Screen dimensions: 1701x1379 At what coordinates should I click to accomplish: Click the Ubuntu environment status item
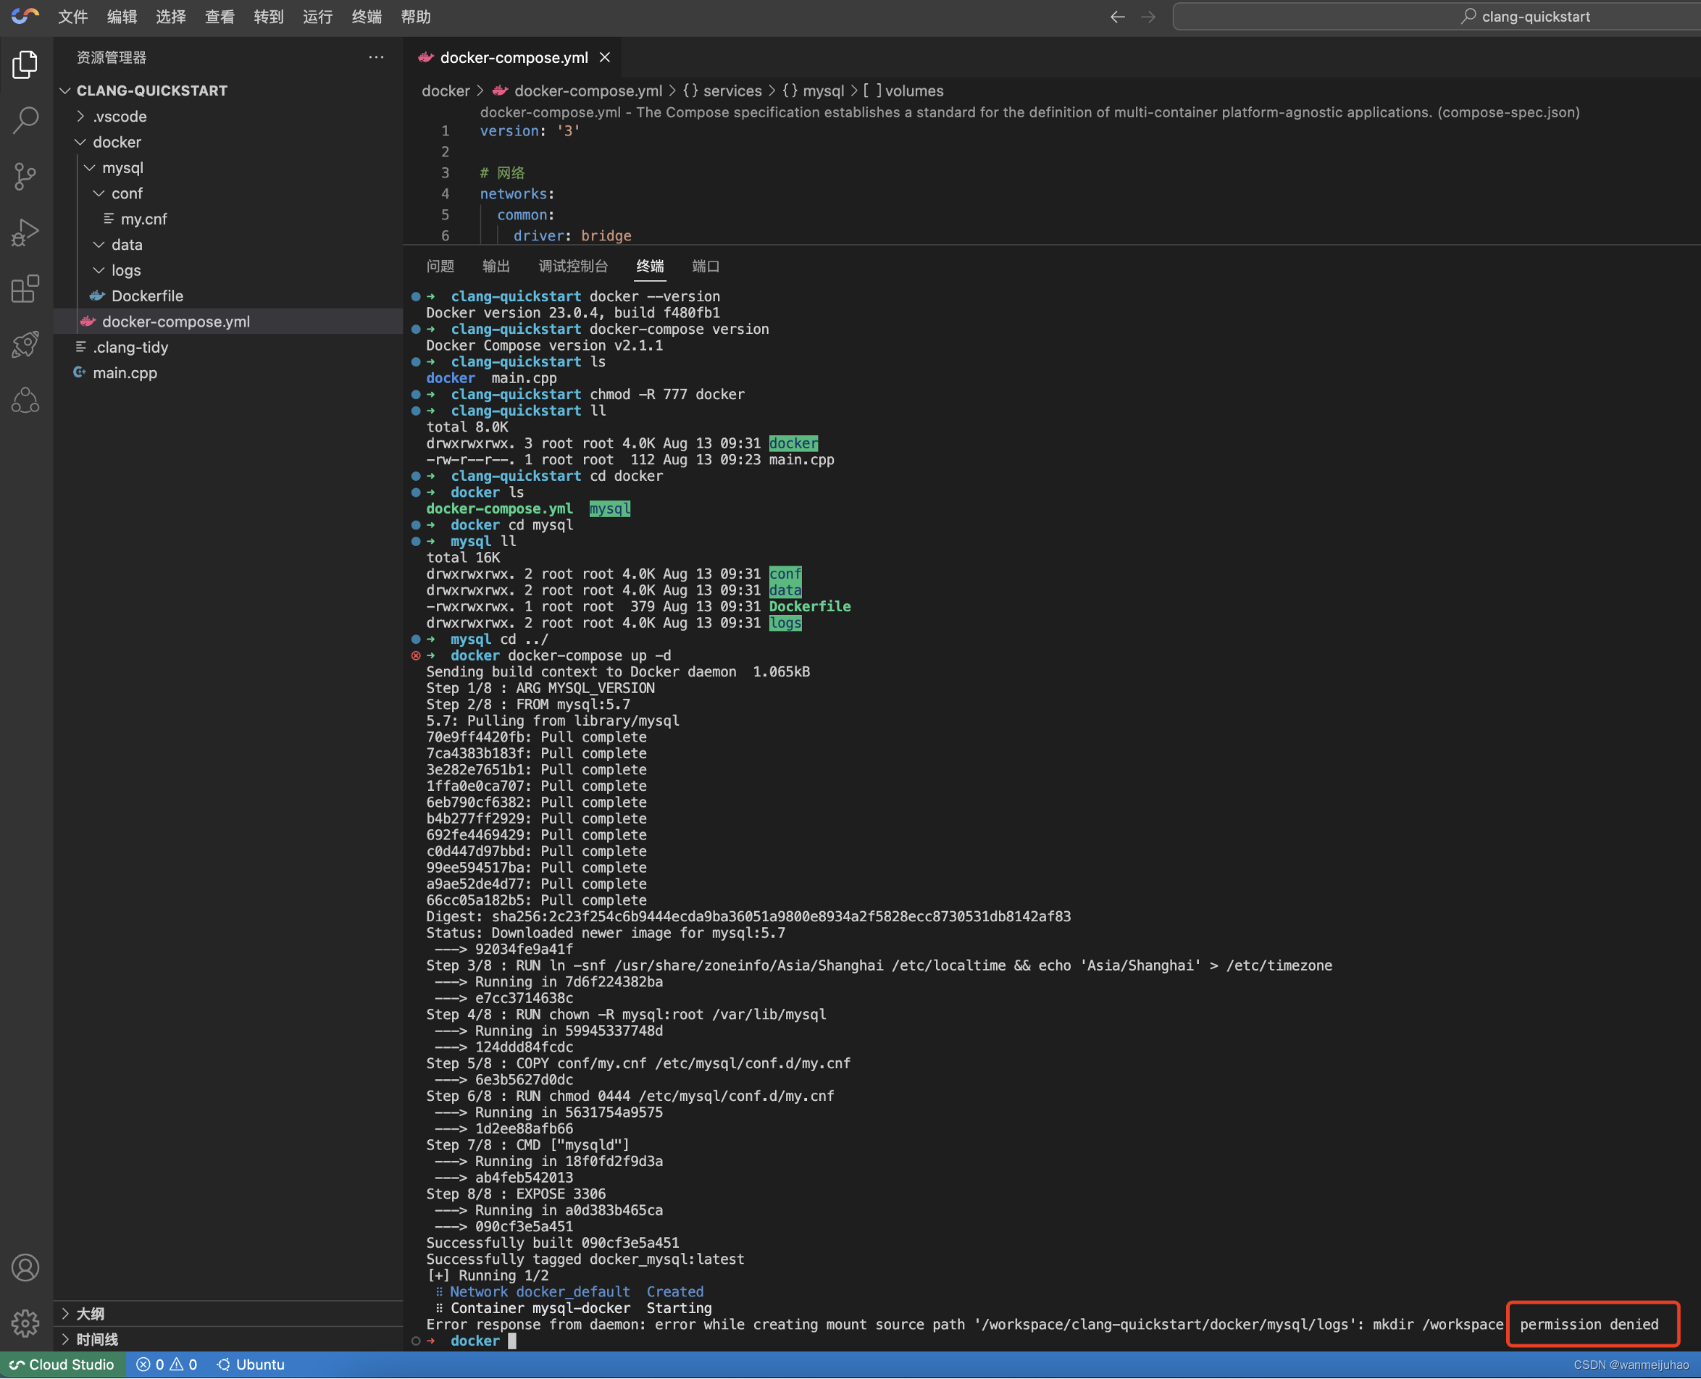coord(250,1365)
